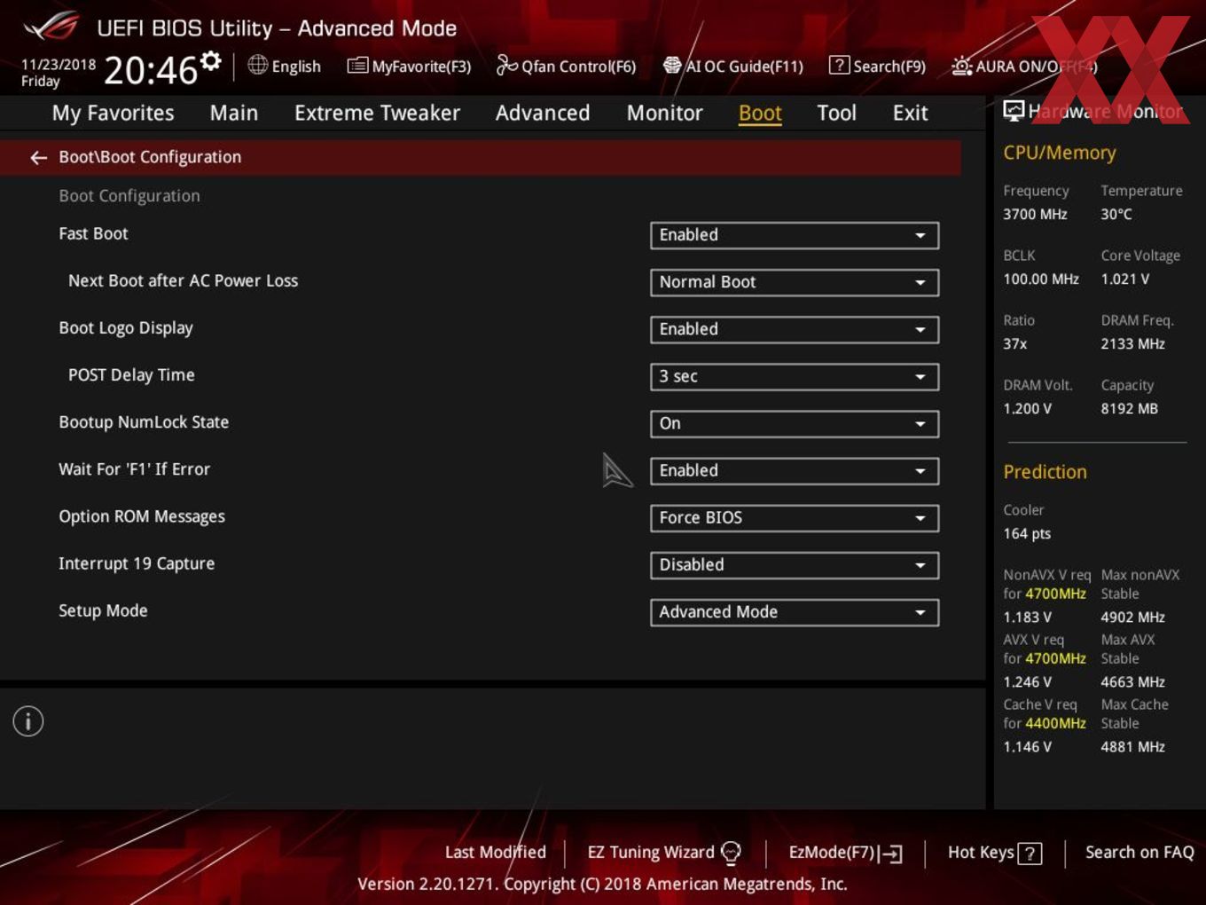Click the Hot Keys question mark box
This screenshot has height=905, width=1206.
coord(1030,854)
